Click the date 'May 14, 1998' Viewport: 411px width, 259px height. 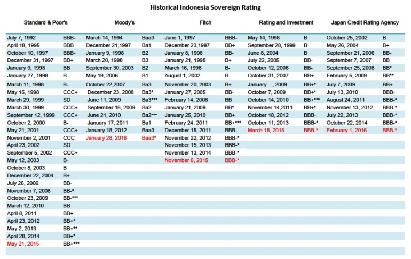click(264, 38)
